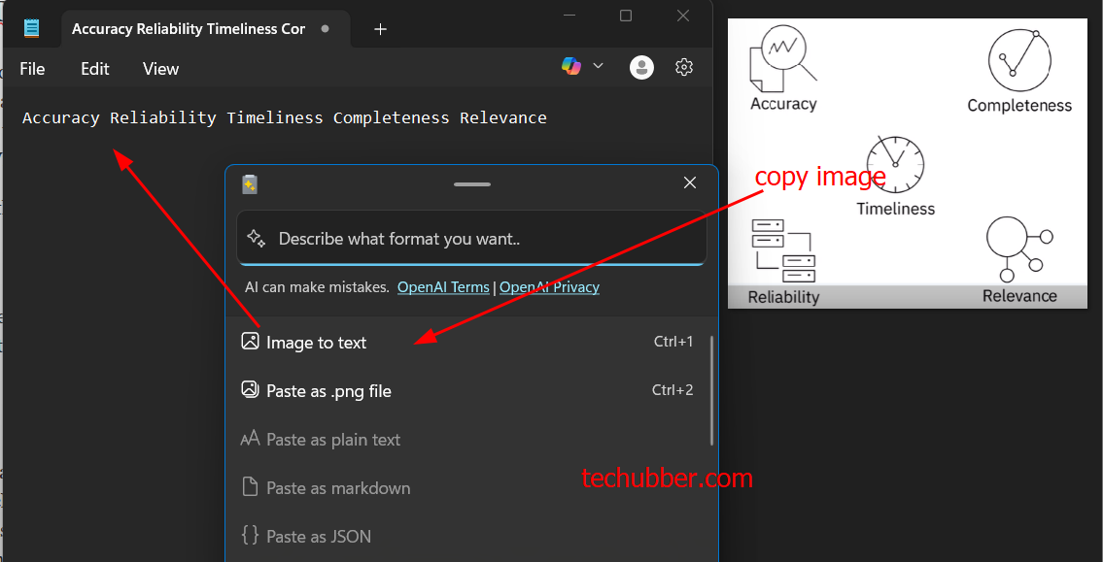Click the Advanced Paste clipboard icon
Screen dimensions: 1103x562
coord(250,184)
